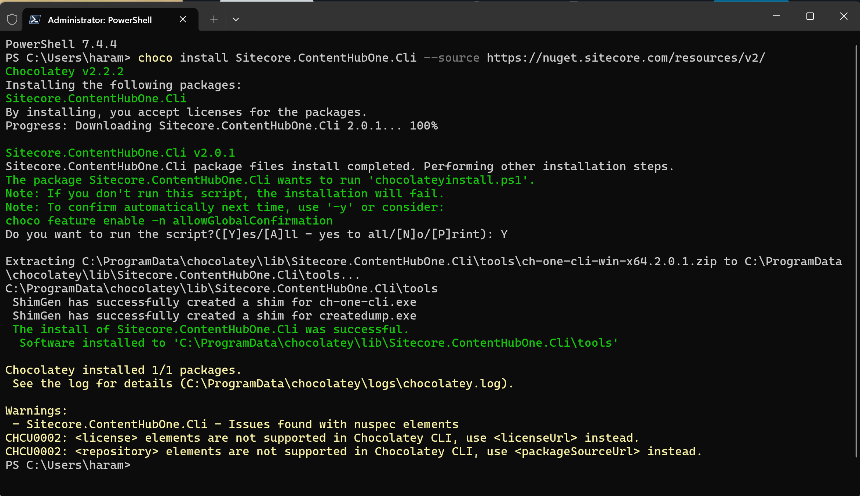Viewport: 860px width, 496px height.
Task: Click the line 'C:\ProgramData\chocolatey\lib\Sitecore.ContentHubOne.Cli\tools' in white
Action: pos(222,289)
